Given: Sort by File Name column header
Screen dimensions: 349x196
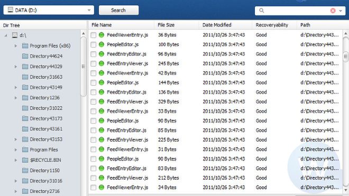Looking at the screenshot, I should (x=121, y=25).
